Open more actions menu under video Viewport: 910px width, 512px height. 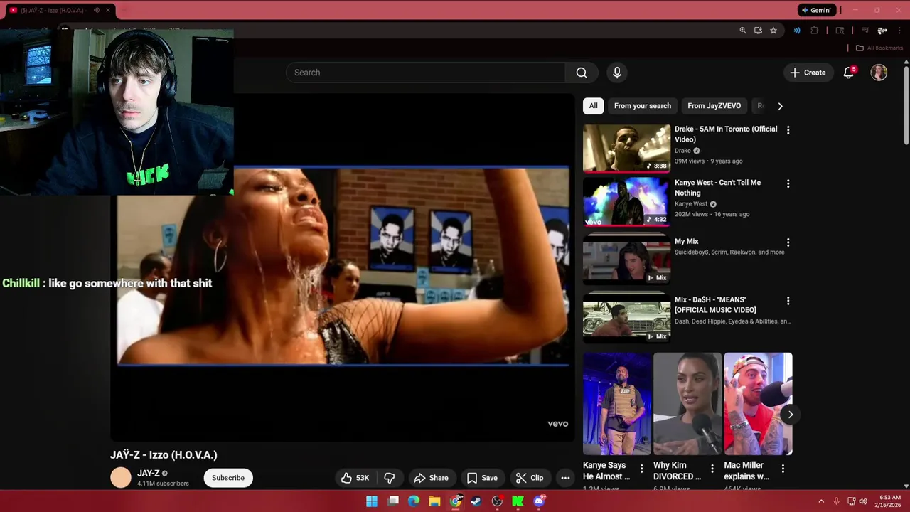click(565, 478)
